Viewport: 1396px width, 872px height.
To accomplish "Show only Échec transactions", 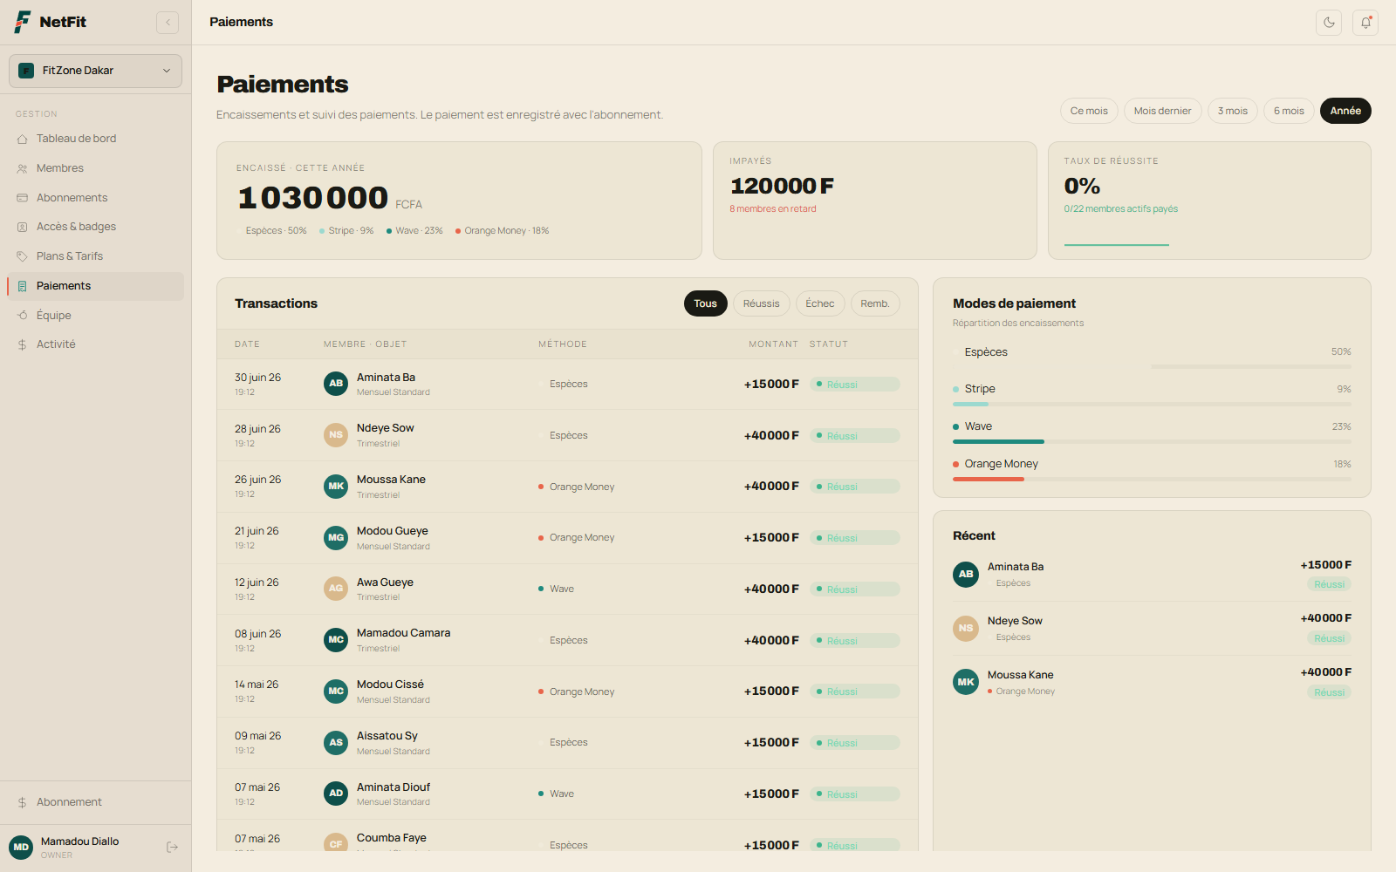I will (820, 303).
